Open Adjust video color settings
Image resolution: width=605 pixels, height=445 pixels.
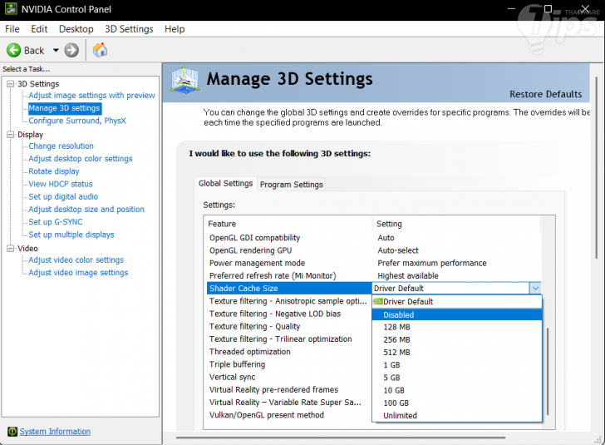click(76, 260)
